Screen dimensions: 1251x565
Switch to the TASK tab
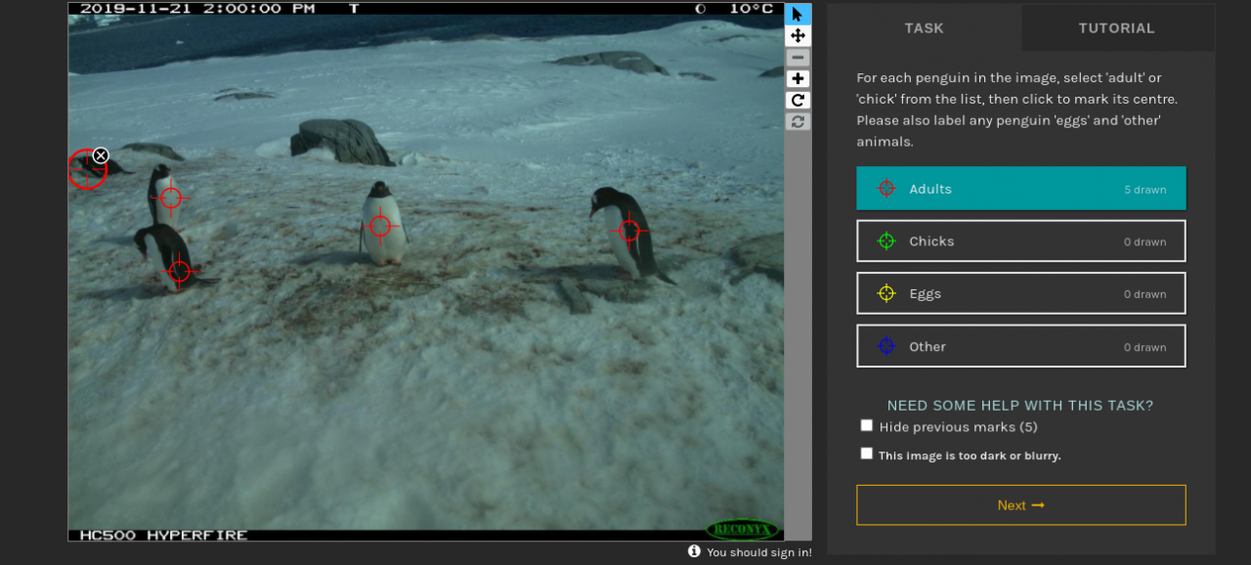[924, 28]
